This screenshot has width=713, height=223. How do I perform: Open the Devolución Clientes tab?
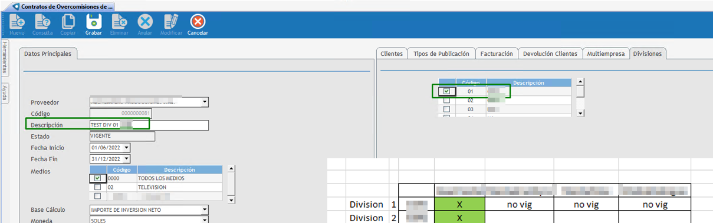coord(550,54)
